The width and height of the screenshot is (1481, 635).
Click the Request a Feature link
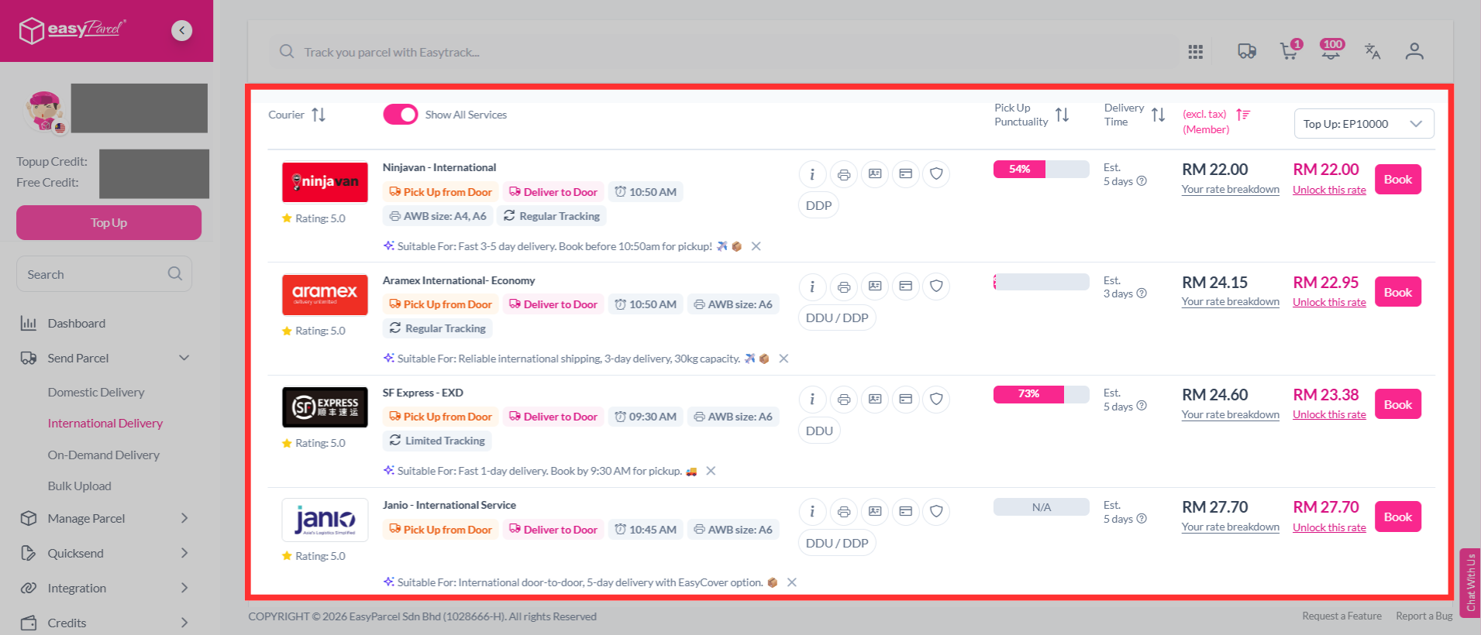click(1342, 616)
